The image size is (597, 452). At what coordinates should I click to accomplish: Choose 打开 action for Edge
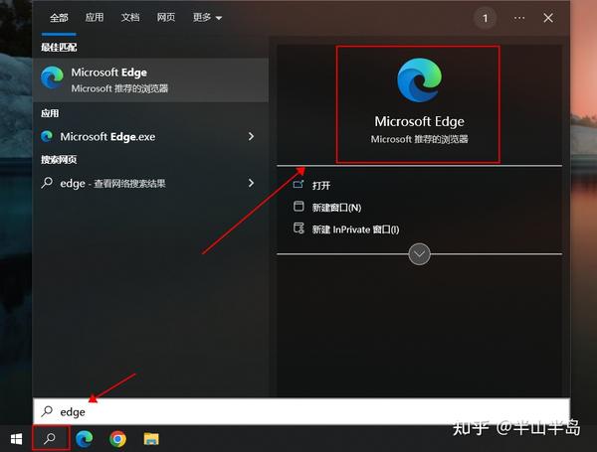(321, 186)
